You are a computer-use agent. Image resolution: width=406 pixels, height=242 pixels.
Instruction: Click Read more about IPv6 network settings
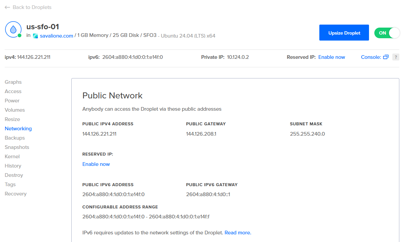click(237, 232)
